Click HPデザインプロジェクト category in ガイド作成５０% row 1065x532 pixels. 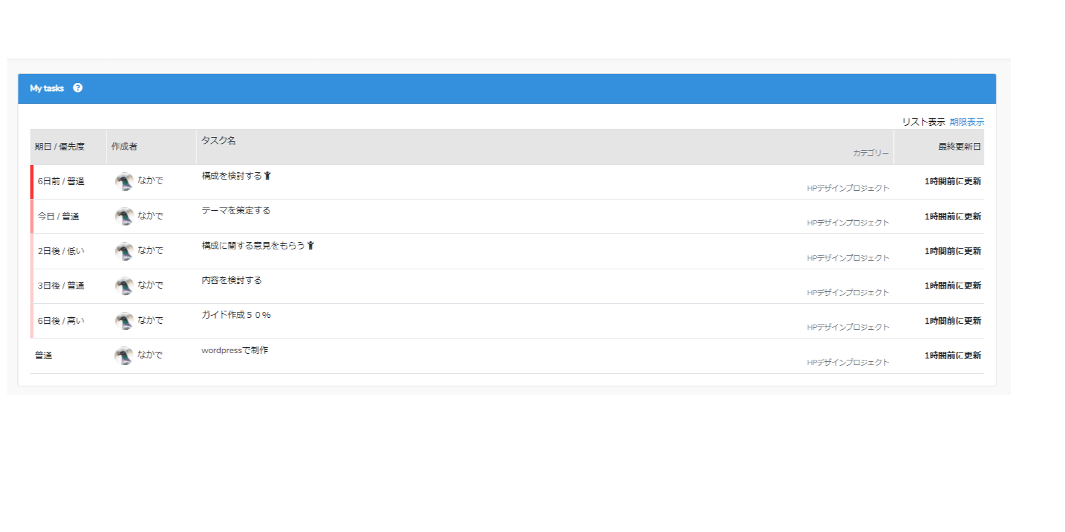coord(848,327)
